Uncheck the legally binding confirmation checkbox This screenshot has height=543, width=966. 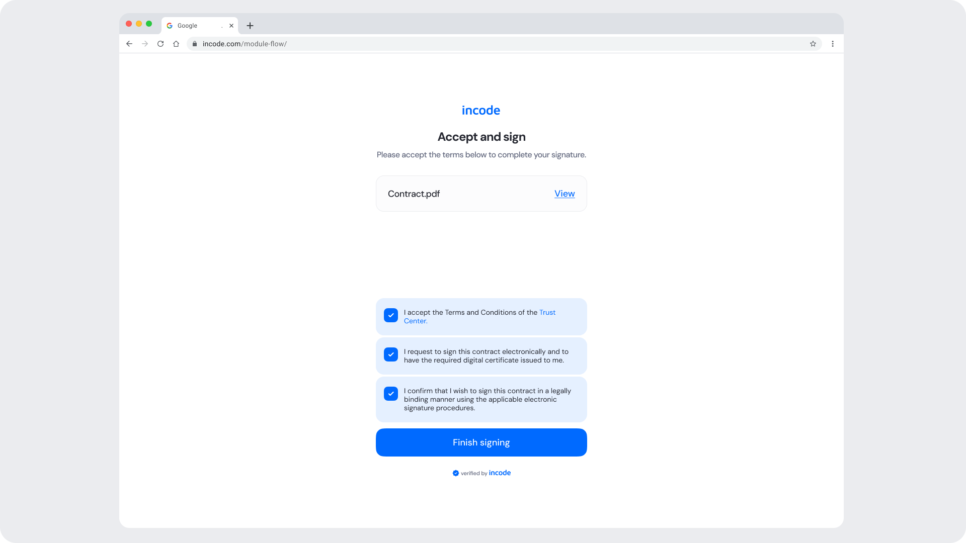click(391, 394)
